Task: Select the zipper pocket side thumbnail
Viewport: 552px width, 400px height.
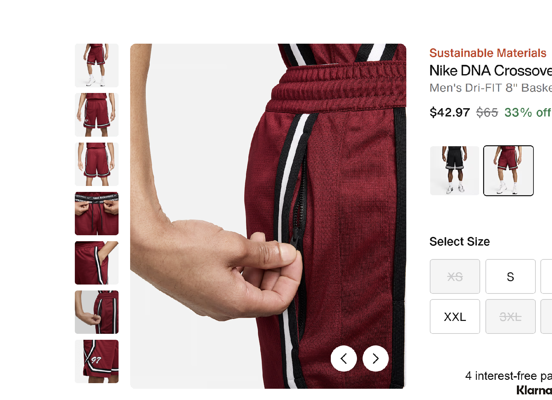Action: [97, 312]
